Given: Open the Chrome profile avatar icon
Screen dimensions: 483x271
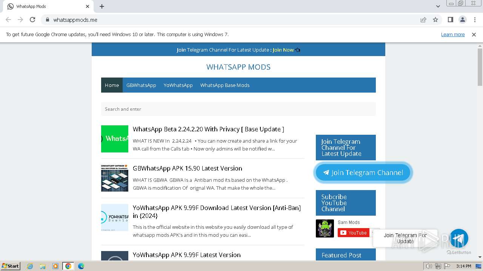Looking at the screenshot, I should [x=462, y=20].
